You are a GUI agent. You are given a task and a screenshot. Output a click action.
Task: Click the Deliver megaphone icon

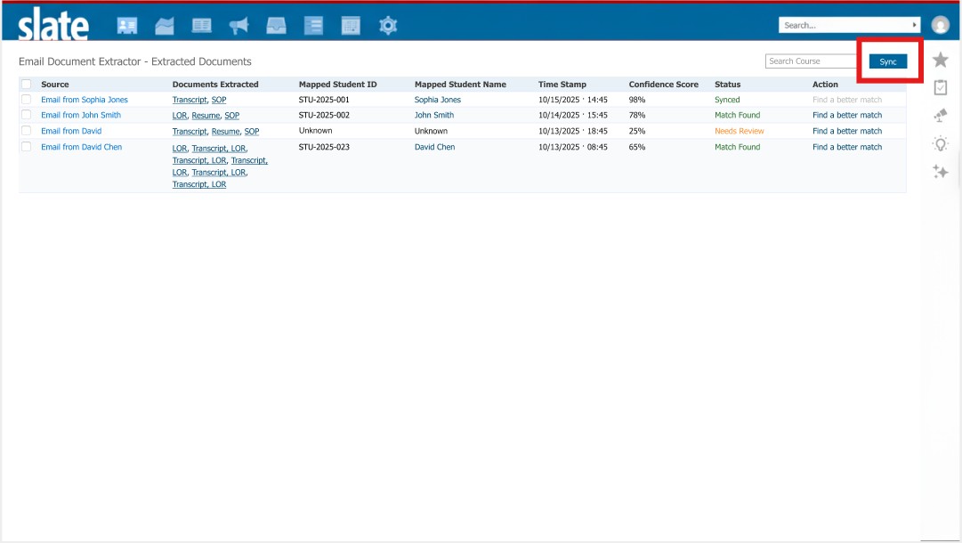point(238,25)
